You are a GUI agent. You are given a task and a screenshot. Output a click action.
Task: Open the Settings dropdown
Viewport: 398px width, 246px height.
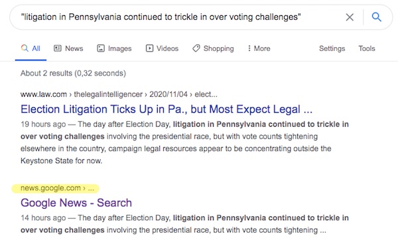pyautogui.click(x=332, y=48)
